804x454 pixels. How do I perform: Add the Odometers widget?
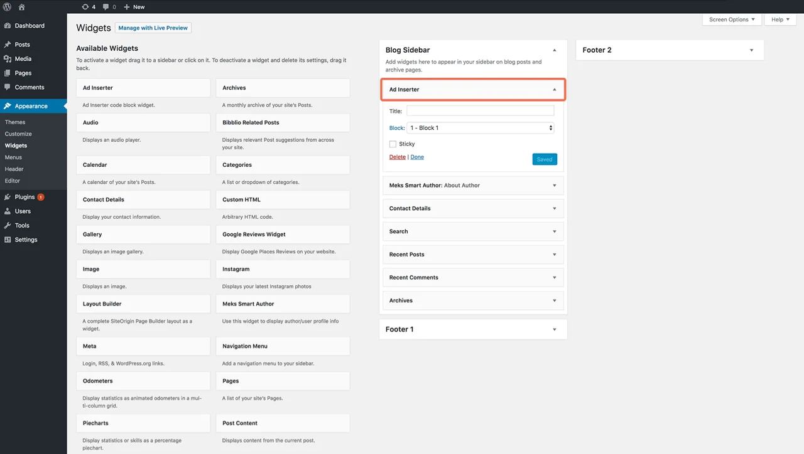pyautogui.click(x=143, y=381)
